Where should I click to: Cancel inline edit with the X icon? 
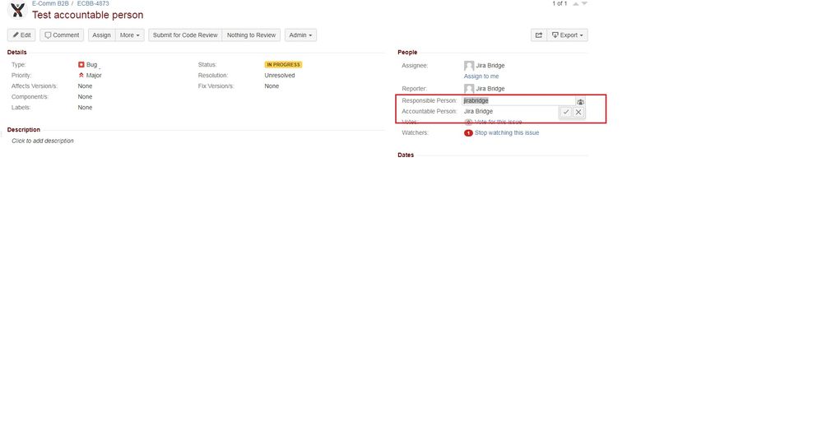coord(578,112)
